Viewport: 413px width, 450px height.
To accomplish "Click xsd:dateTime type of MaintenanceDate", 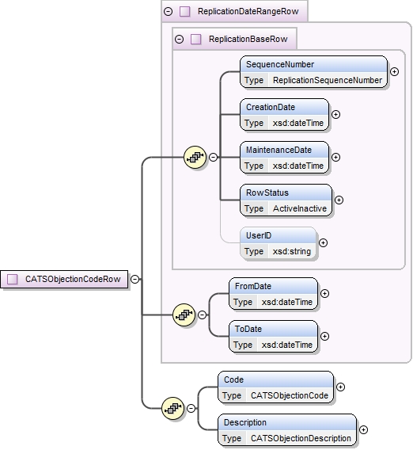I will [x=297, y=166].
